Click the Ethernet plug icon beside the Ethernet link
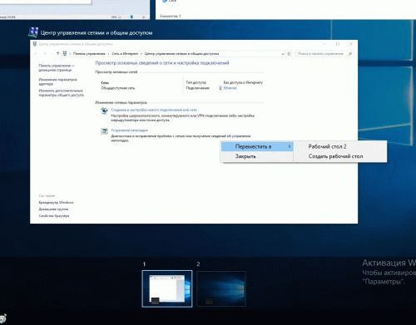Screen dimensions: 416x325 click(220, 88)
